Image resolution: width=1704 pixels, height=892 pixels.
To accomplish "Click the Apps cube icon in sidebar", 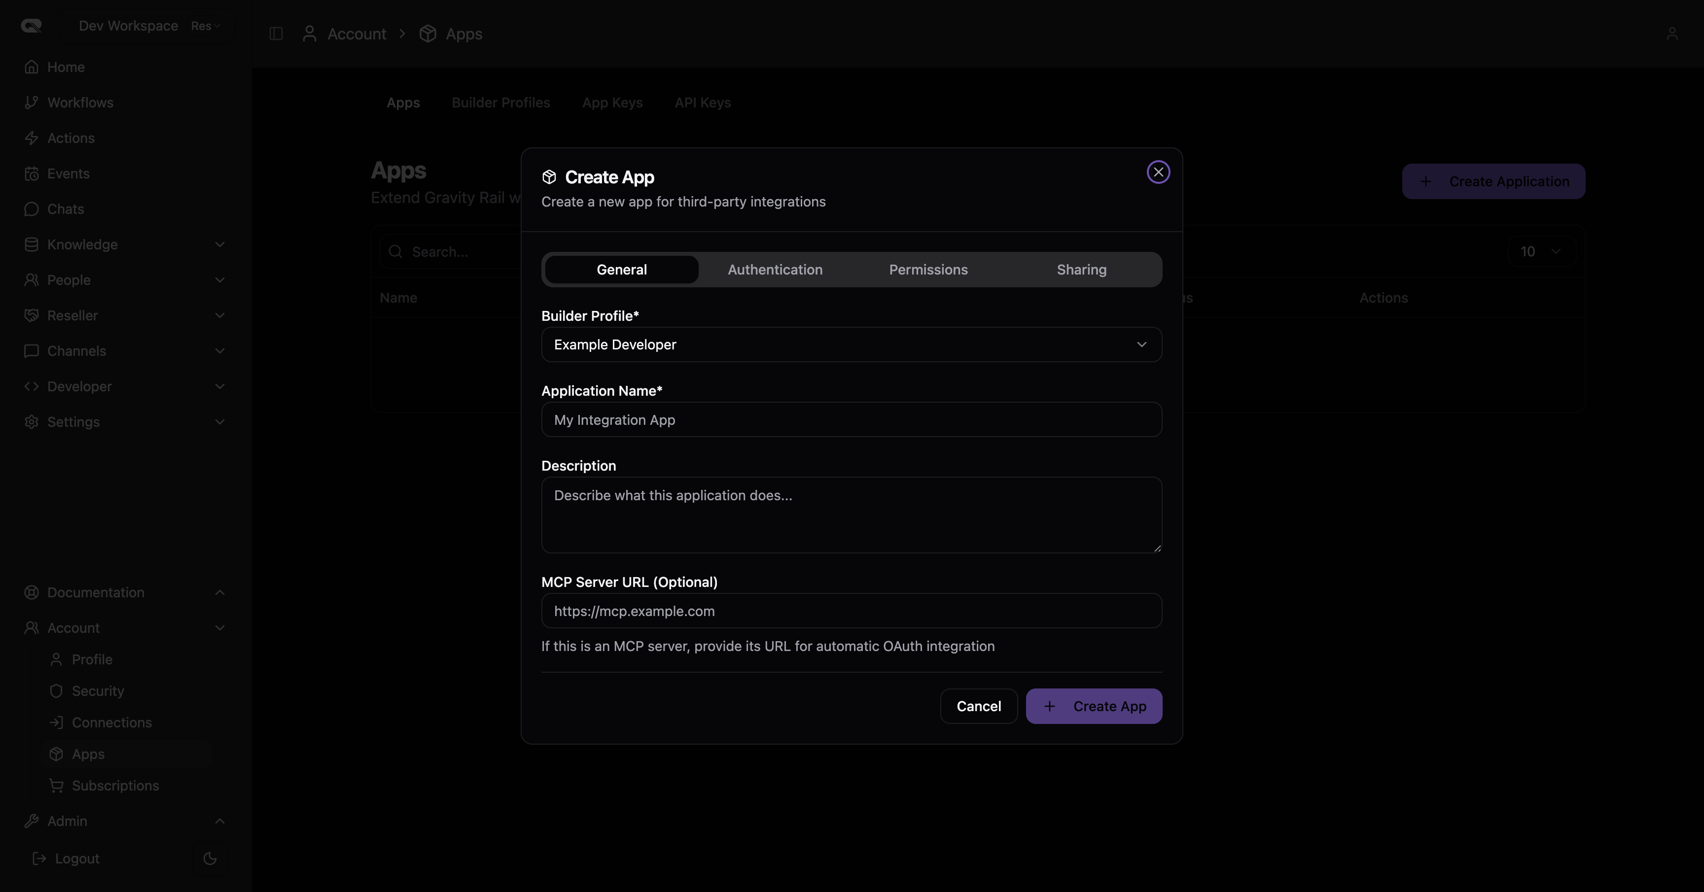I will point(56,755).
